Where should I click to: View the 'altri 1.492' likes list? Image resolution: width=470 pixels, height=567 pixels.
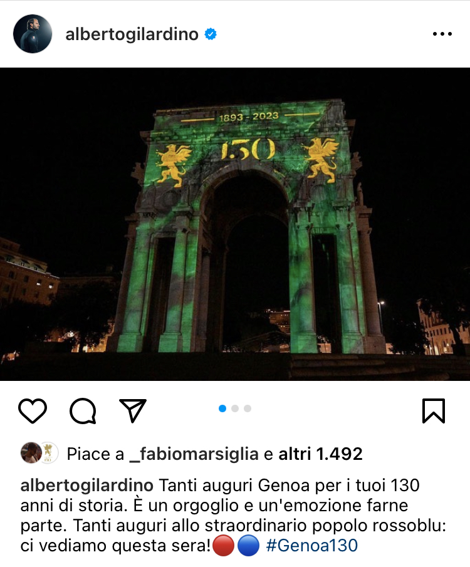320,454
